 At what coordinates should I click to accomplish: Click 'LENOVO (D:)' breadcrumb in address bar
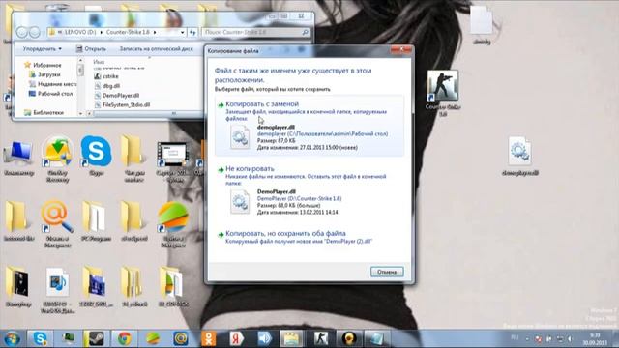(x=80, y=32)
